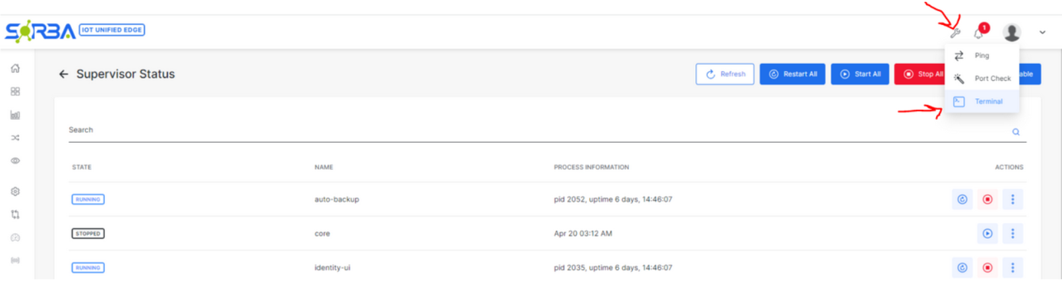Select Ping from the tools menu
This screenshot has height=283, width=1062.
coord(982,56)
